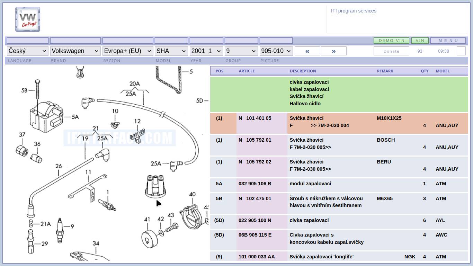
Task: Go to next picture with » button
Action: point(333,51)
